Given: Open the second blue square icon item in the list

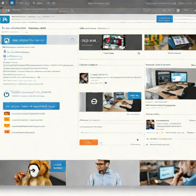Looking at the screenshot, I should tap(5, 56).
